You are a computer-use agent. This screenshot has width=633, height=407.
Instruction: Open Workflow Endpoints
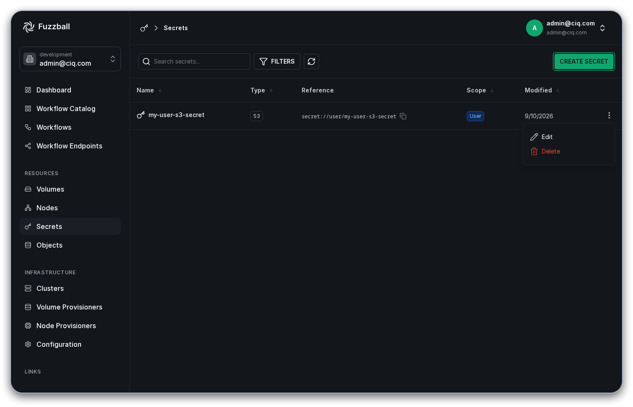point(70,146)
